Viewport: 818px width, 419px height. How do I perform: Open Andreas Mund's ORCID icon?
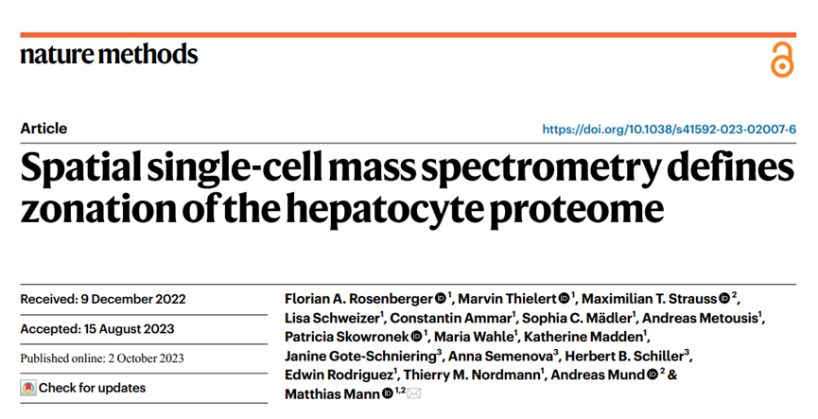point(653,375)
